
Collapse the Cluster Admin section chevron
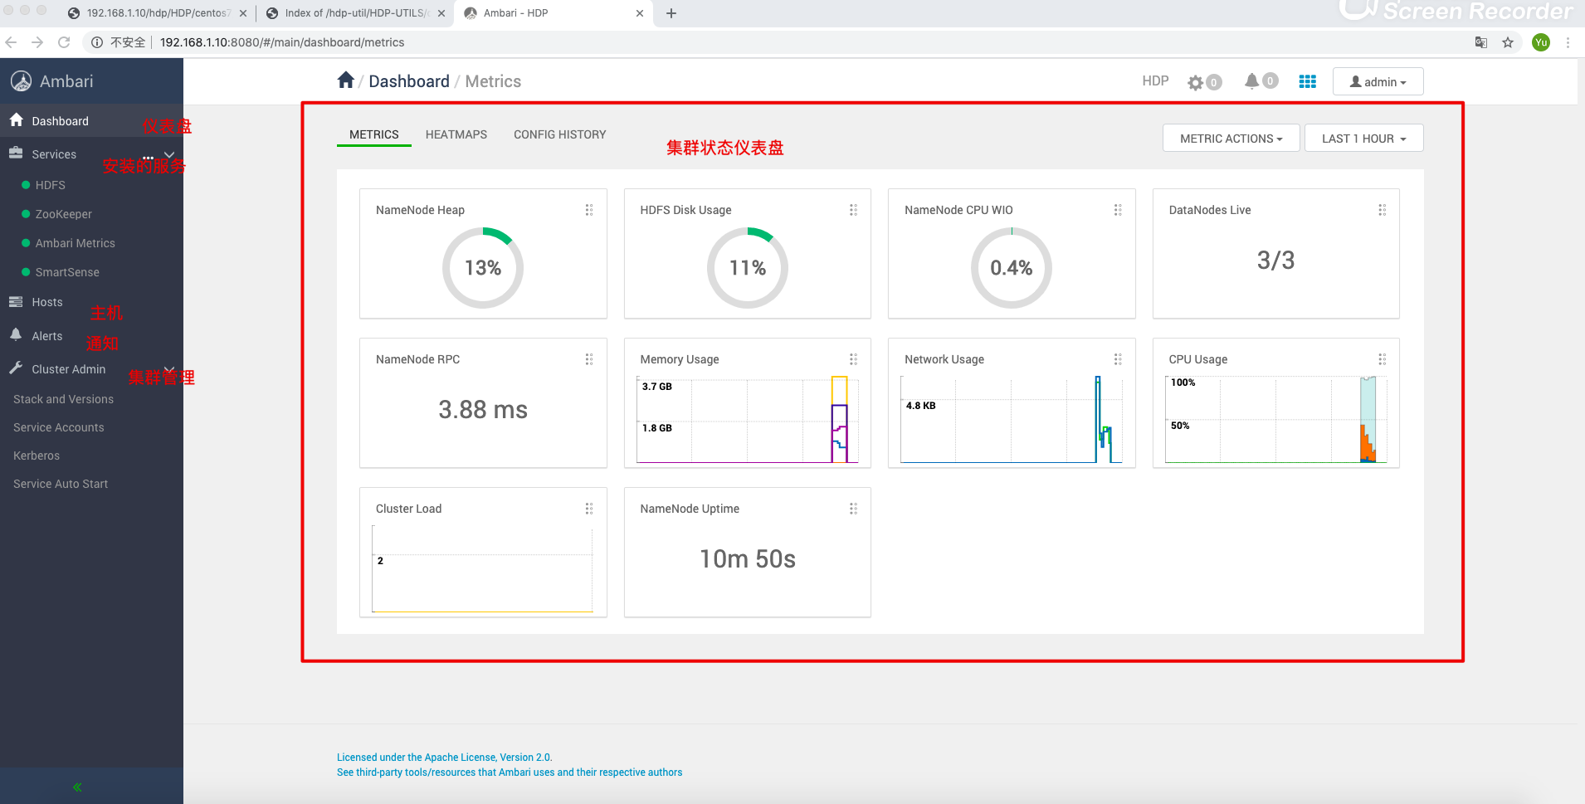169,369
